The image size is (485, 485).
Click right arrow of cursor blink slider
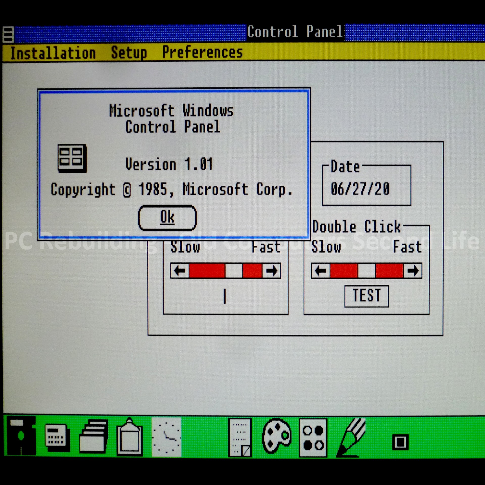tap(272, 271)
